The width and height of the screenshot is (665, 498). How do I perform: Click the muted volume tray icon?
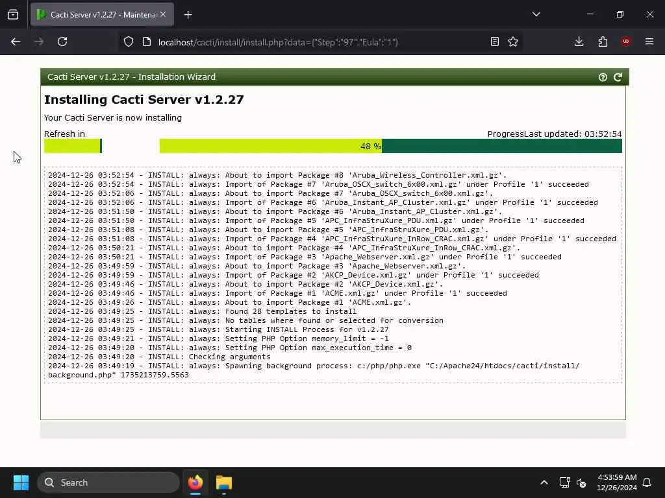coord(581,482)
